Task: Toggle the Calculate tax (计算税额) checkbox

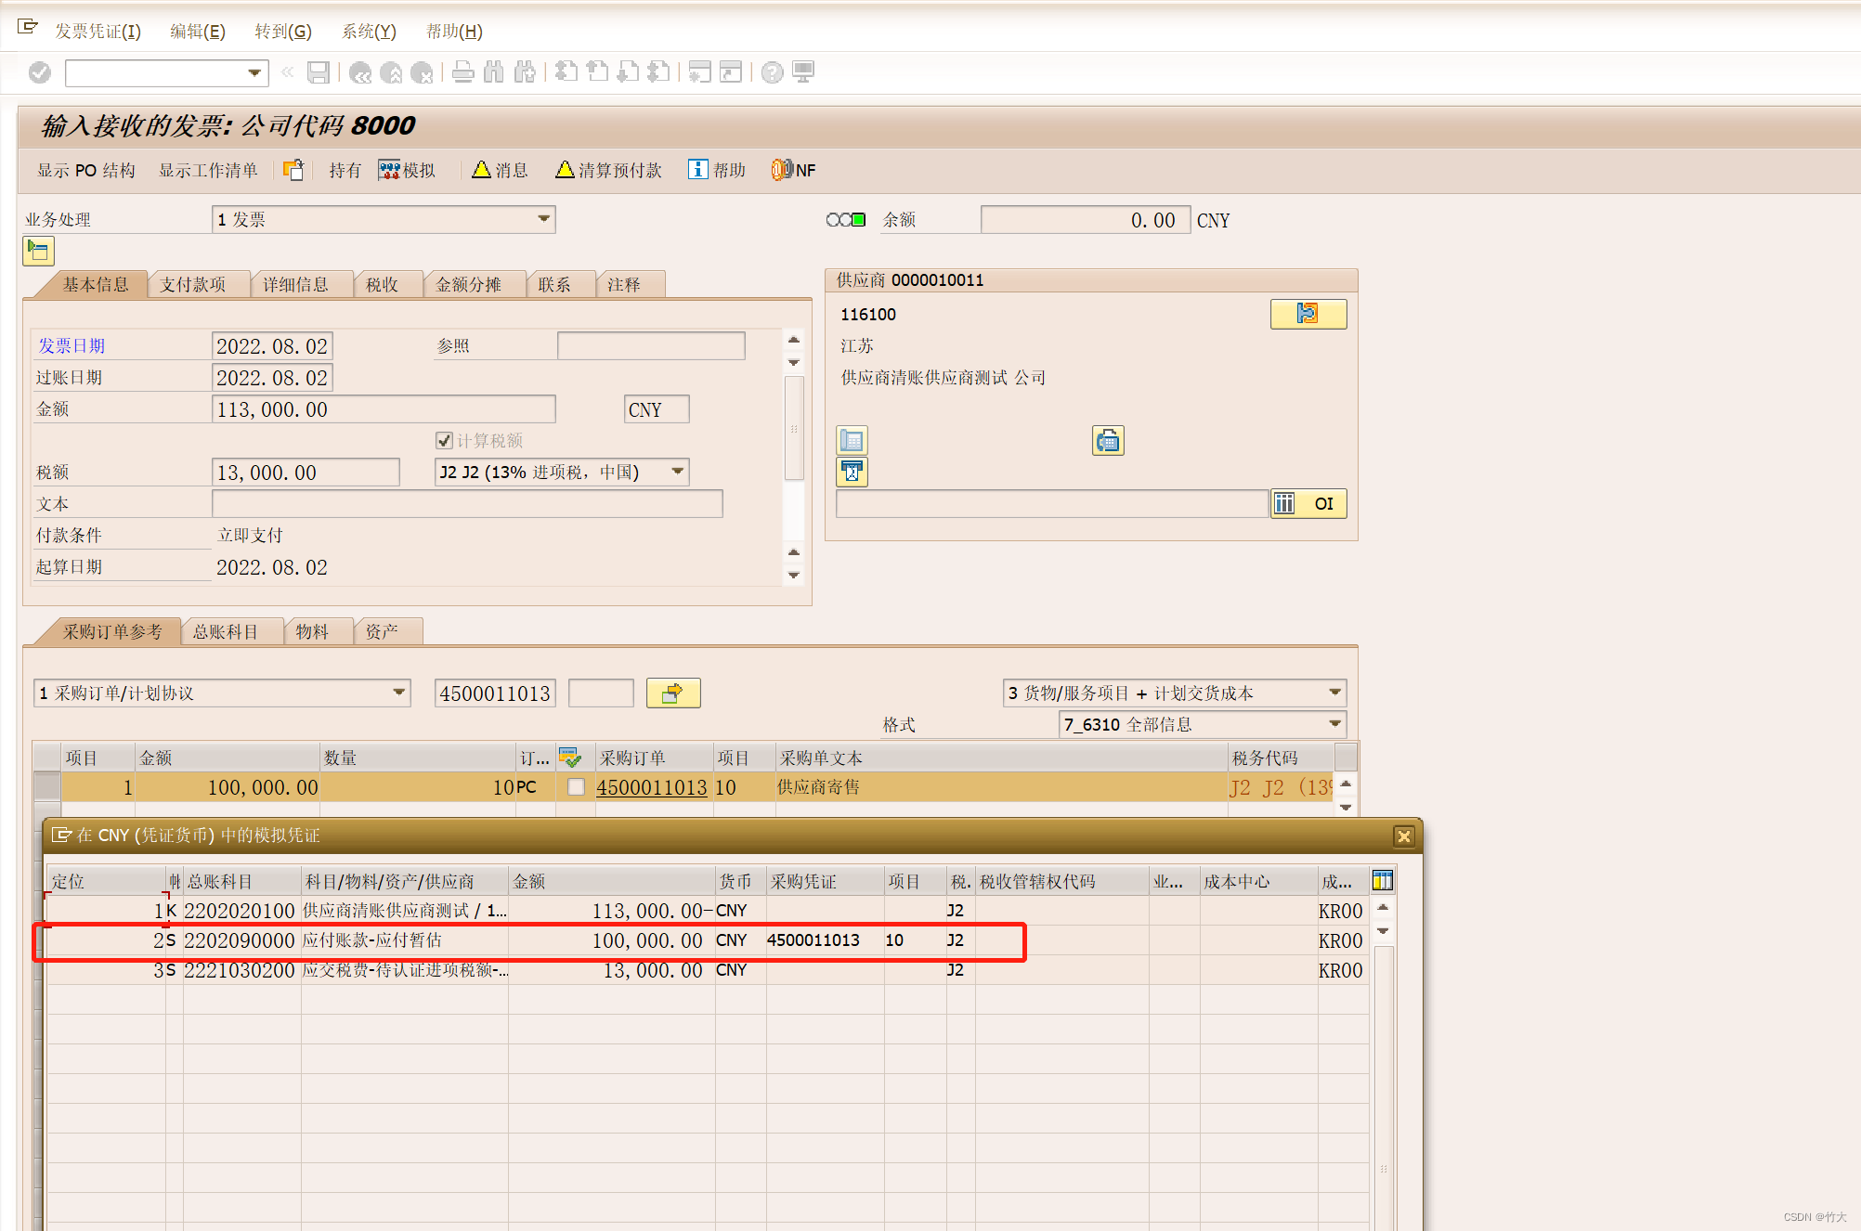Action: coord(444,440)
